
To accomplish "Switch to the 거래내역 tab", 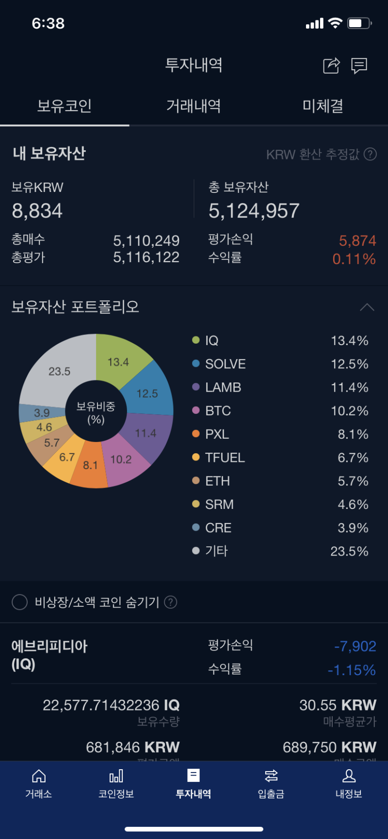I will pyautogui.click(x=193, y=107).
